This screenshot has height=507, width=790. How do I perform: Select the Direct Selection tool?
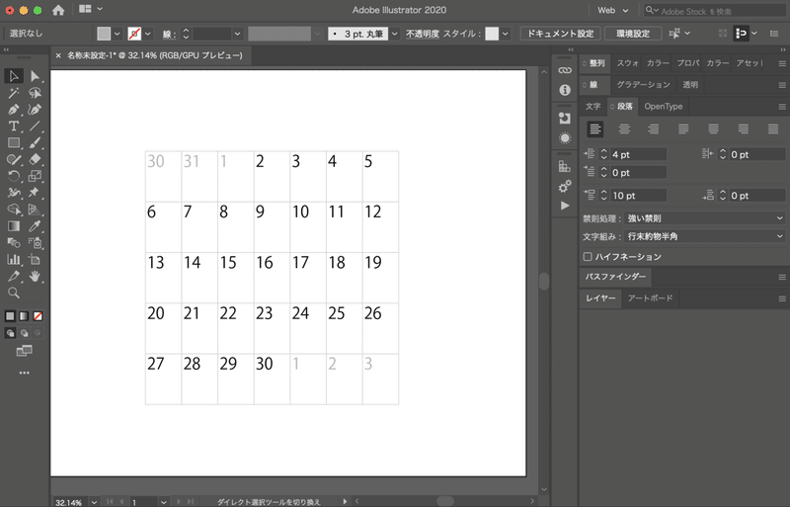pos(35,76)
